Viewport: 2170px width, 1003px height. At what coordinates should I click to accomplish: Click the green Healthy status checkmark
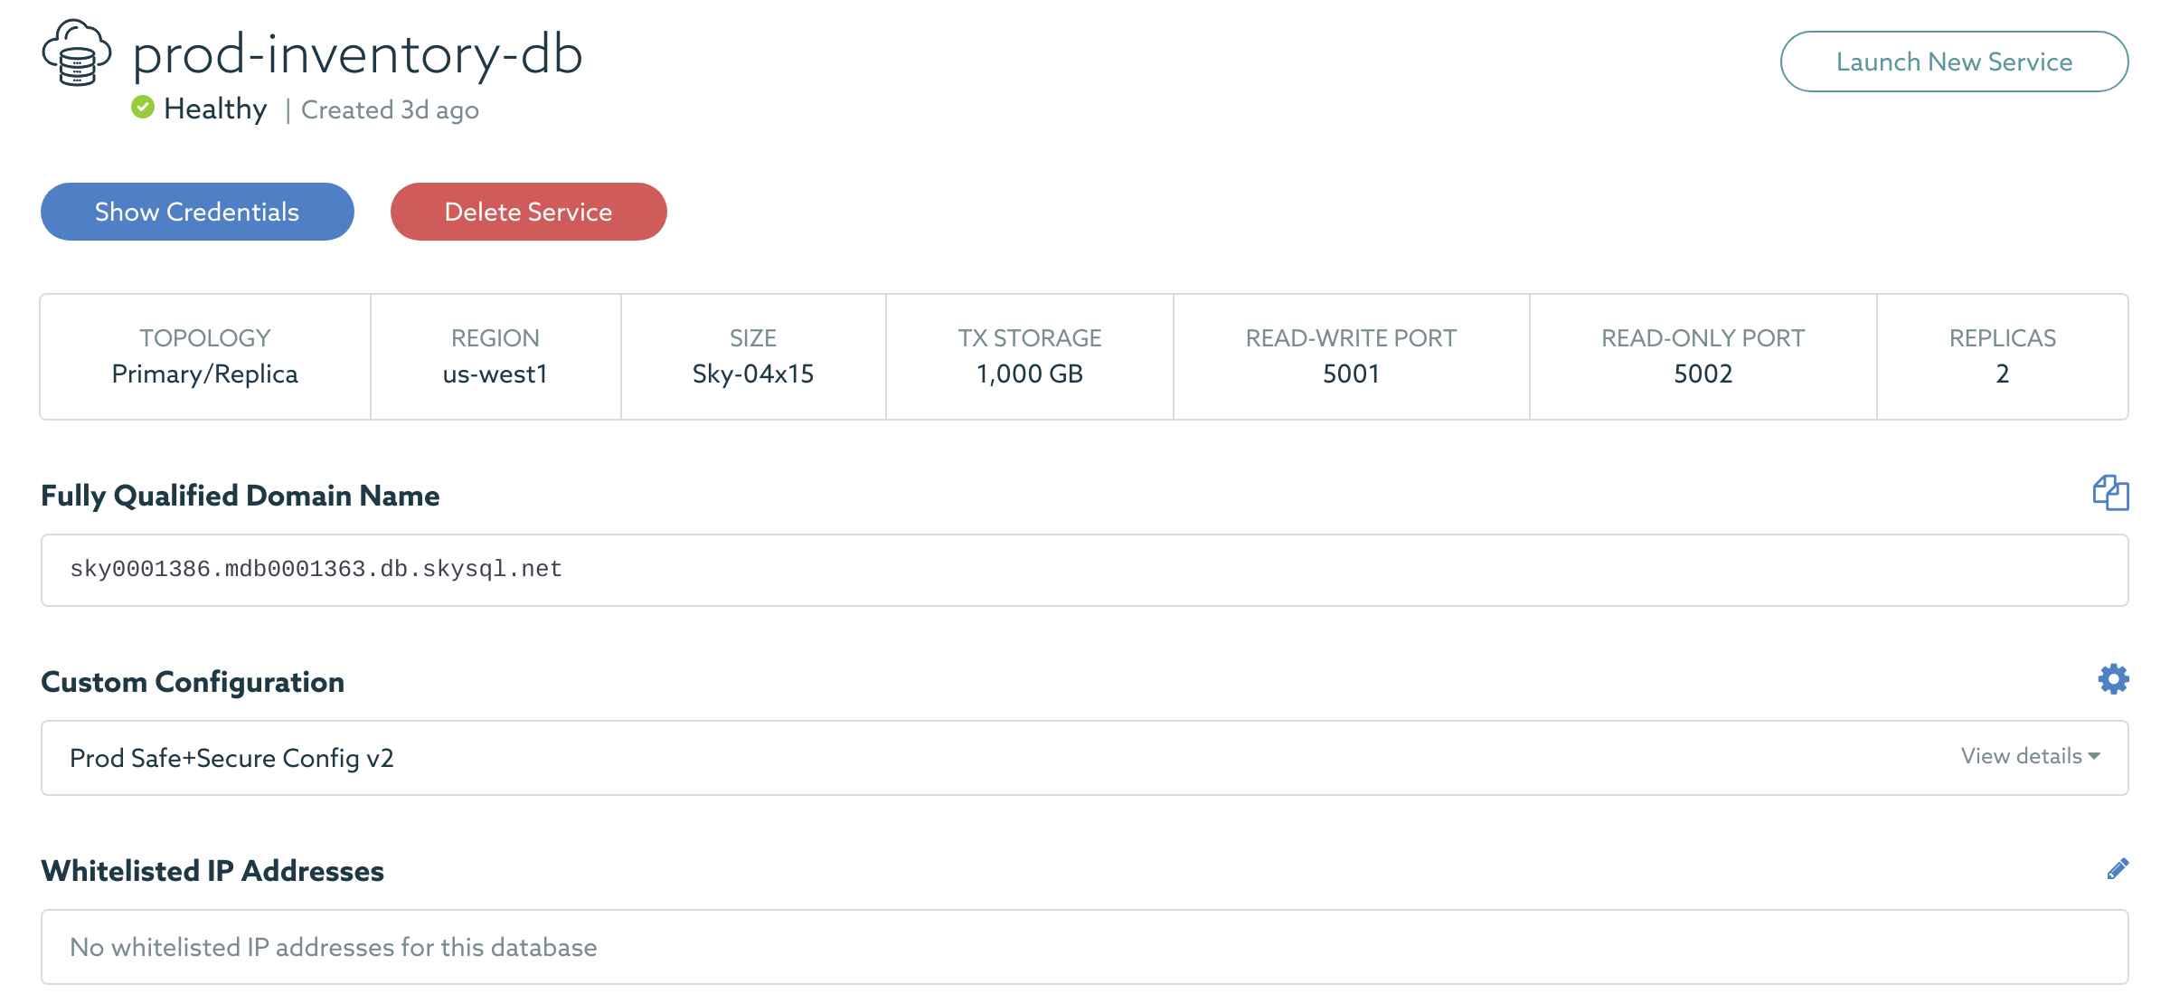tap(143, 108)
